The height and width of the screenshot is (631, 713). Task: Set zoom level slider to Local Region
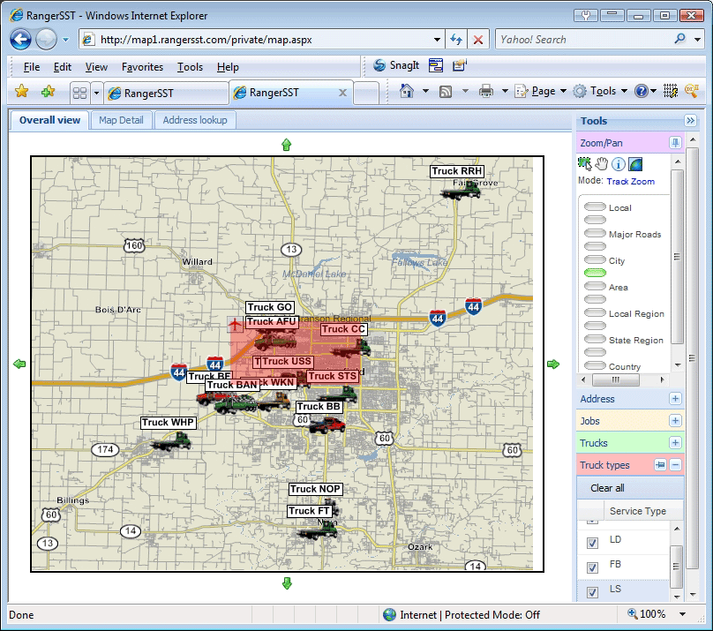click(x=596, y=312)
